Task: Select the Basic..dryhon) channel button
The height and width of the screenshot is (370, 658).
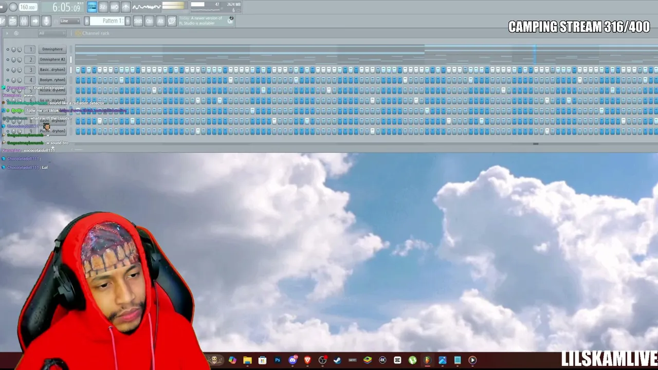Action: pyautogui.click(x=52, y=70)
